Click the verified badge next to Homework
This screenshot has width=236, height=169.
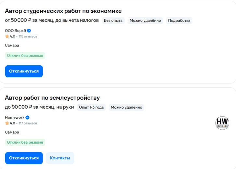[x=27, y=117]
